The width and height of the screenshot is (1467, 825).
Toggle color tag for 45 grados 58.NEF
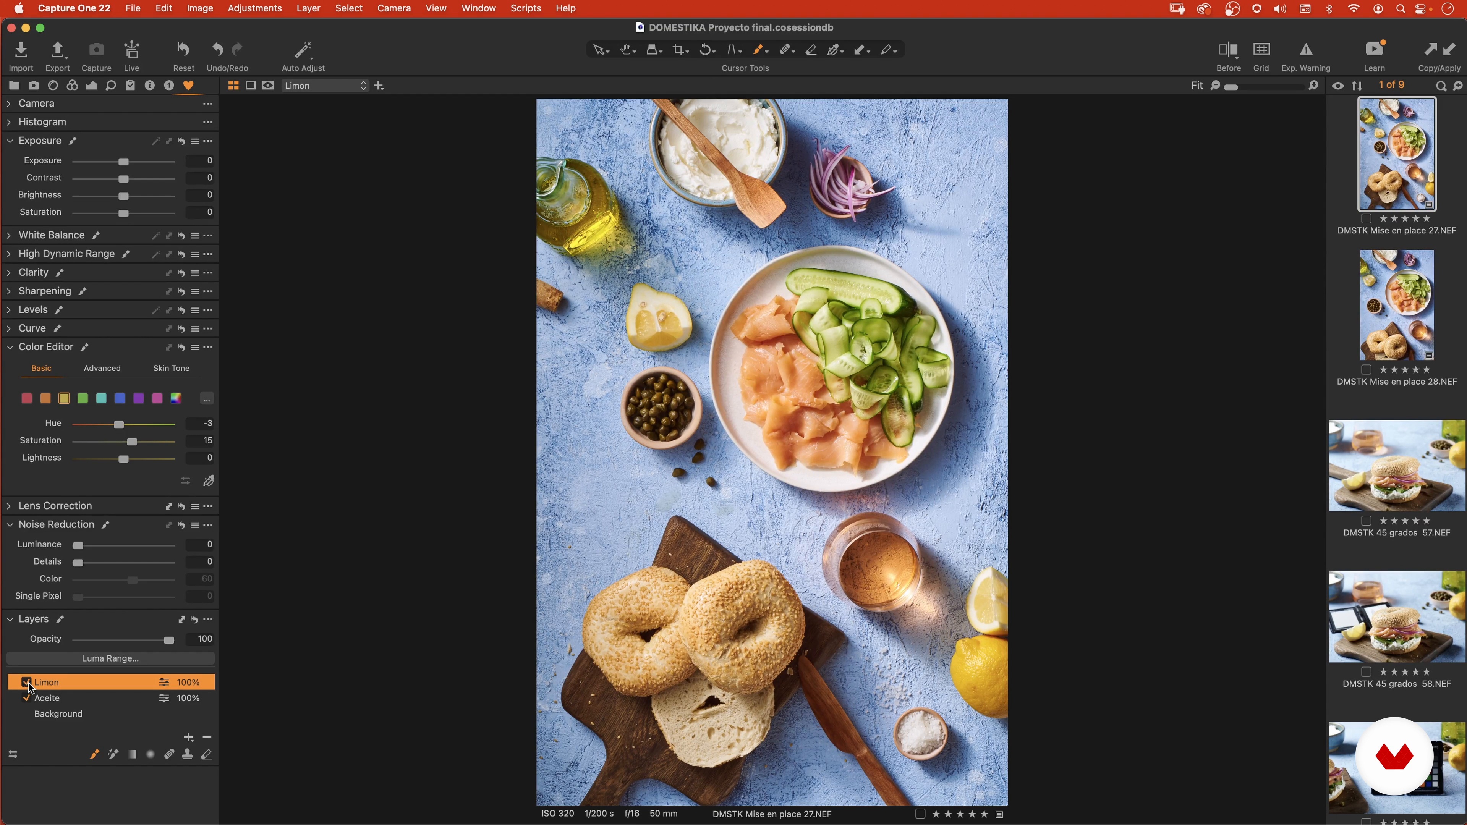1366,672
